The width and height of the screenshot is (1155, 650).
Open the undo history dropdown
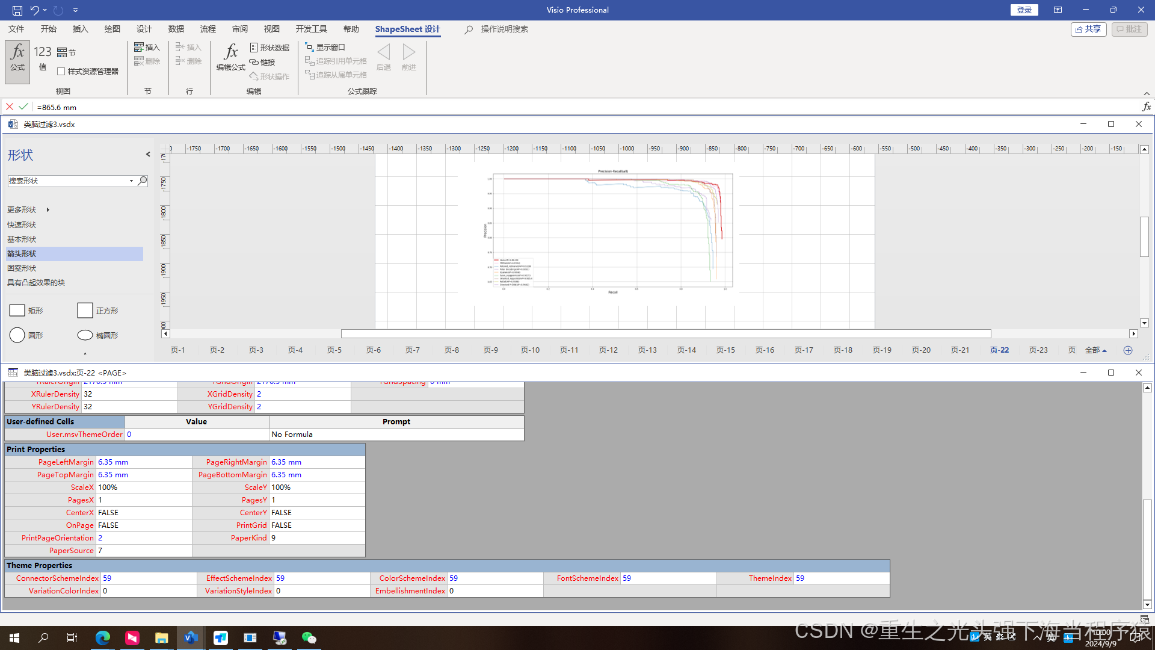pyautogui.click(x=45, y=10)
